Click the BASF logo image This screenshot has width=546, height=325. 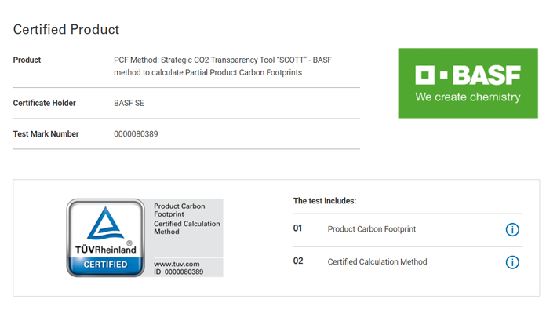(468, 83)
